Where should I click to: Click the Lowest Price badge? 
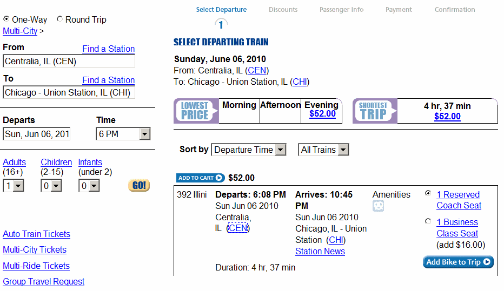click(195, 111)
